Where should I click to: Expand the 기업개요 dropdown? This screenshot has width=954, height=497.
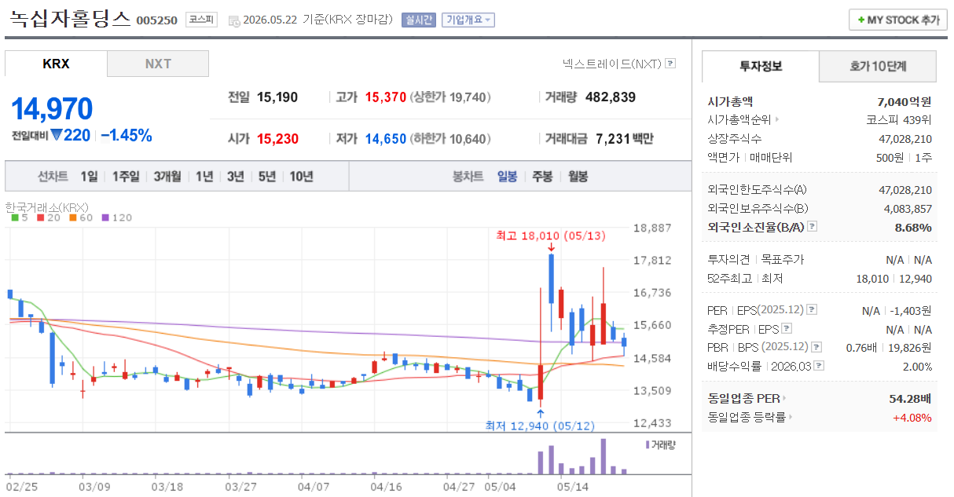[x=468, y=20]
